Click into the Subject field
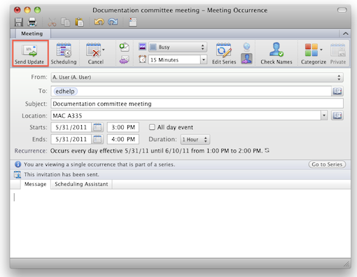Image resolution: width=357 pixels, height=277 pixels. click(x=197, y=104)
